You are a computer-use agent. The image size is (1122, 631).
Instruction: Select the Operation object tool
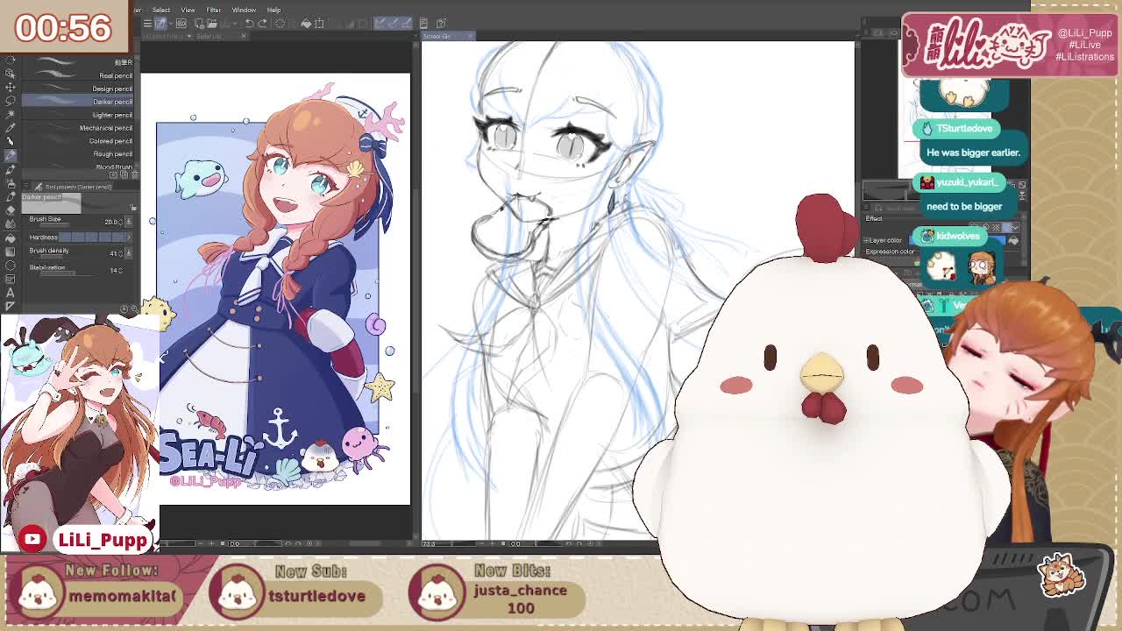(x=11, y=74)
